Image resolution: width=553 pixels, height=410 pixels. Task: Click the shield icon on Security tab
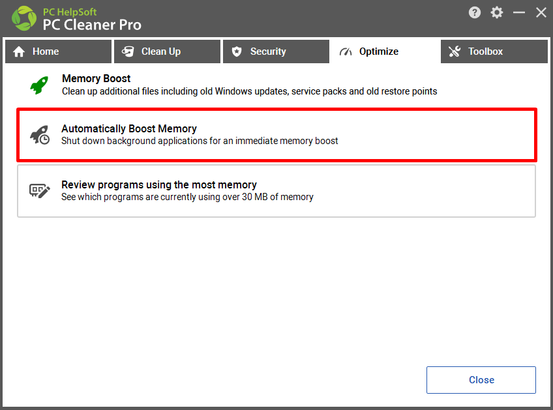[x=237, y=51]
